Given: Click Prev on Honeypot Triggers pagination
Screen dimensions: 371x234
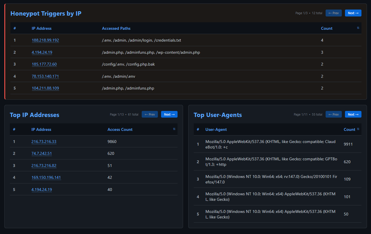Looking at the screenshot, I should [x=333, y=13].
